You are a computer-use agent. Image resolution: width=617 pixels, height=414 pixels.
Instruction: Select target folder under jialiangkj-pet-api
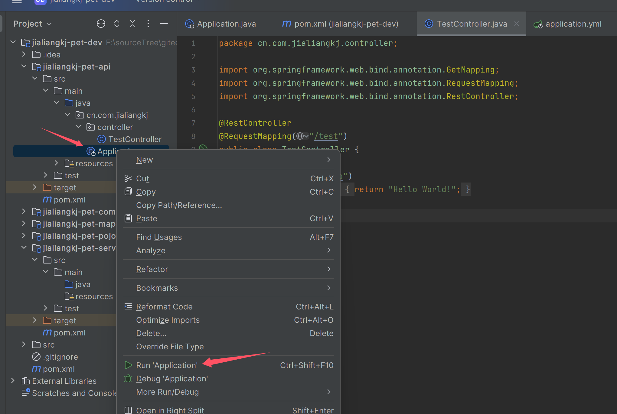pyautogui.click(x=65, y=187)
